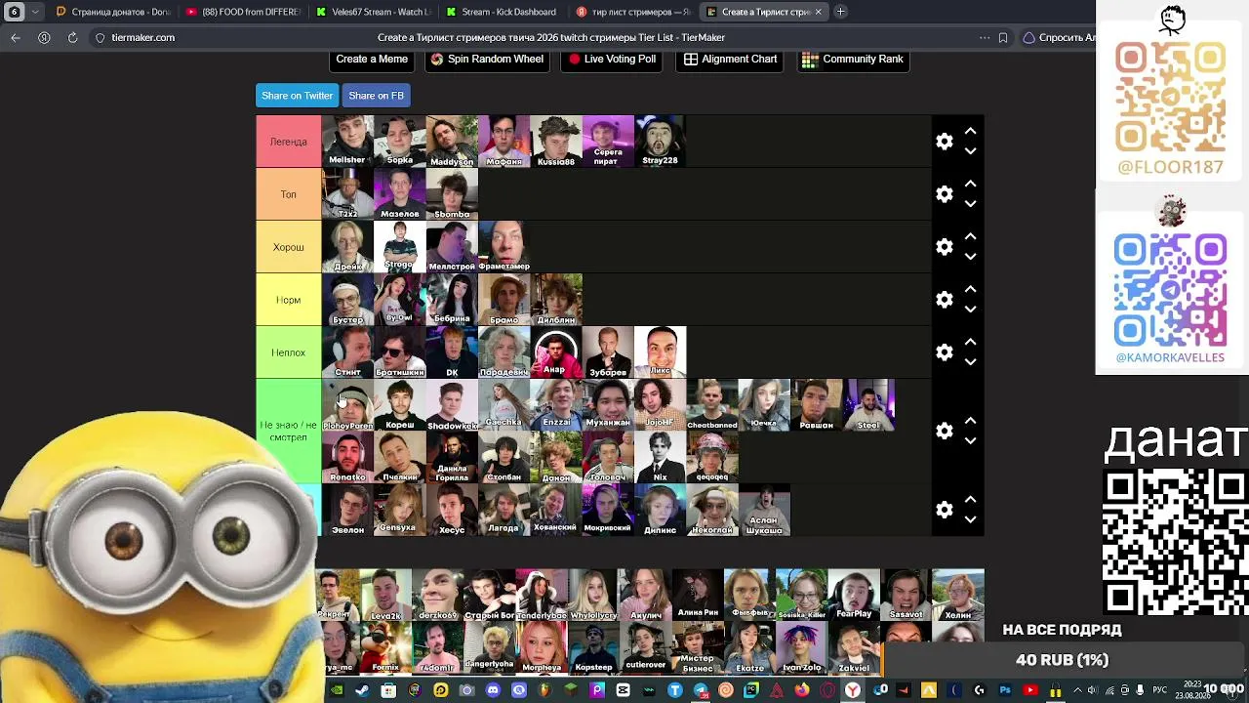Move the Эвелон row up with its arrow
Viewport: 1249px width, 703px height.
point(970,499)
